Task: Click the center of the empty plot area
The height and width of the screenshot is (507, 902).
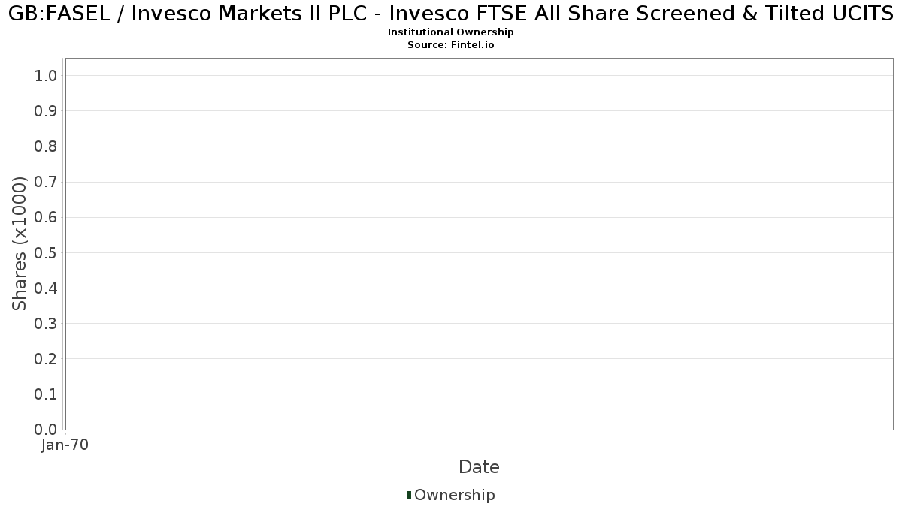Action: (x=479, y=244)
